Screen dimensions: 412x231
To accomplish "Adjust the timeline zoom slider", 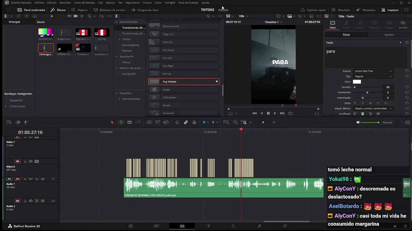I will pyautogui.click(x=262, y=122).
